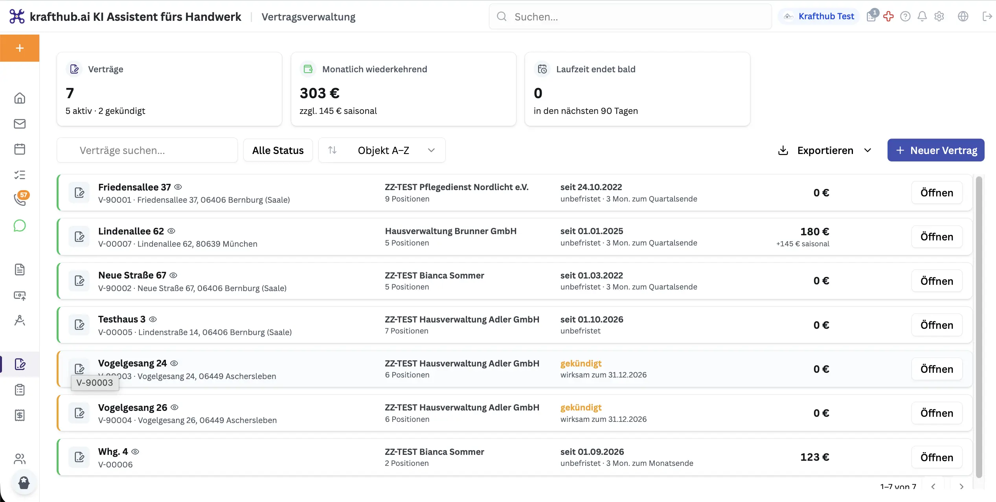996x502 pixels.
Task: Toggle the eye icon next to Vogelgesang 24
Action: (174, 363)
